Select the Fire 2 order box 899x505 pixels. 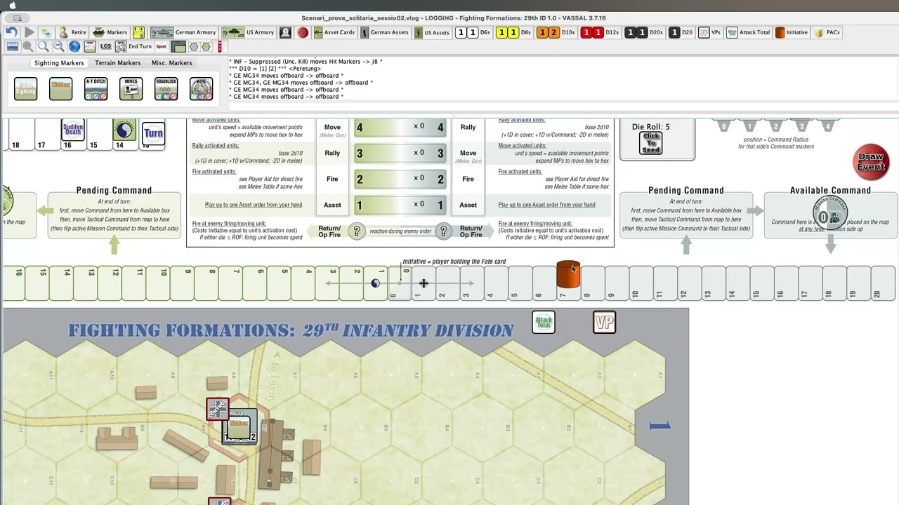click(x=400, y=179)
